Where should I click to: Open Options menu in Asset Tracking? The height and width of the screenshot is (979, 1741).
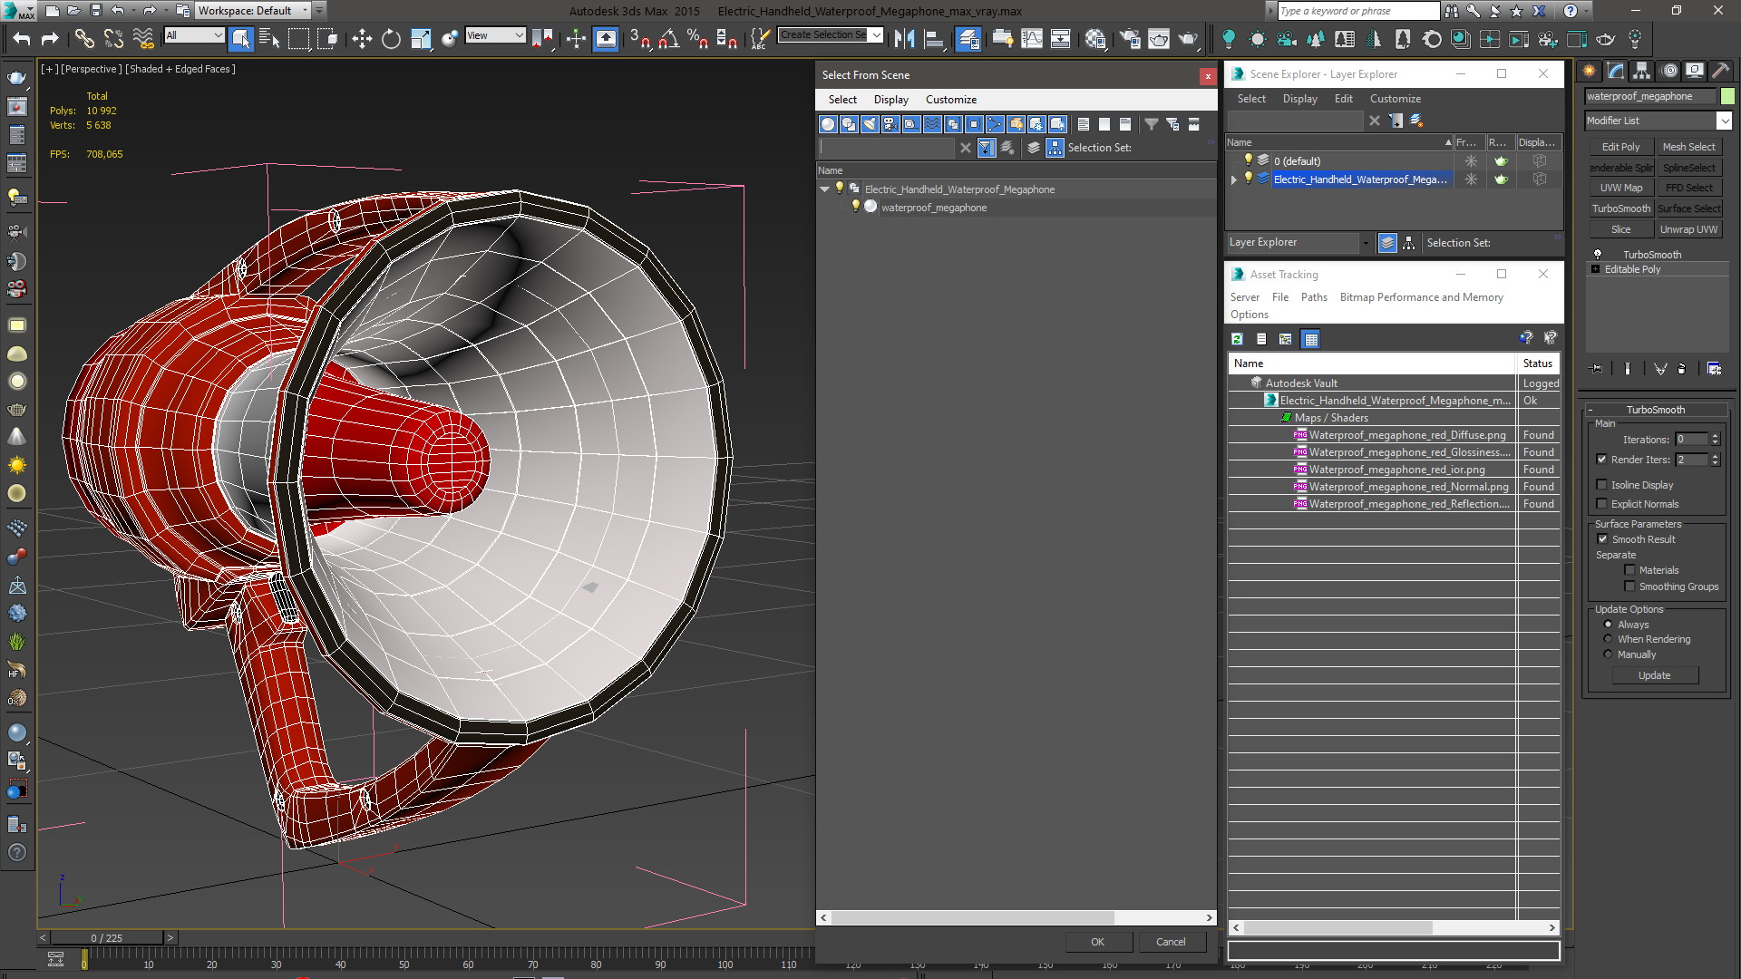click(x=1250, y=315)
